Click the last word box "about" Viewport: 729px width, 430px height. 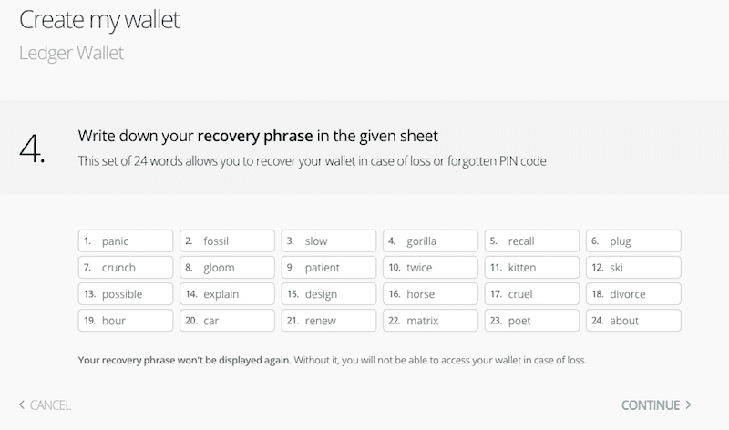coord(633,321)
